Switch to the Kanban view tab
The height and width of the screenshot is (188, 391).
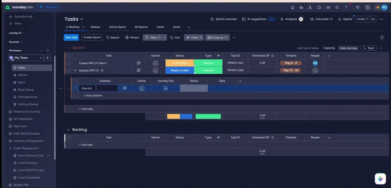click(95, 27)
